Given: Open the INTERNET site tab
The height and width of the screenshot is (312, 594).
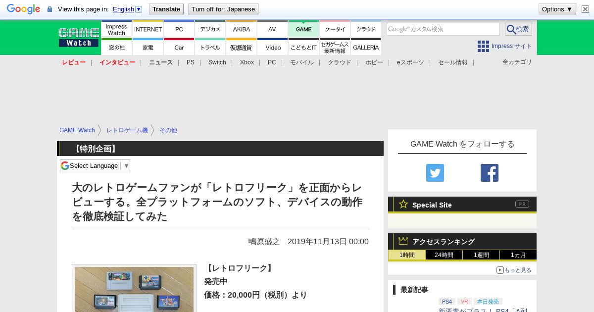Looking at the screenshot, I should 148,29.
